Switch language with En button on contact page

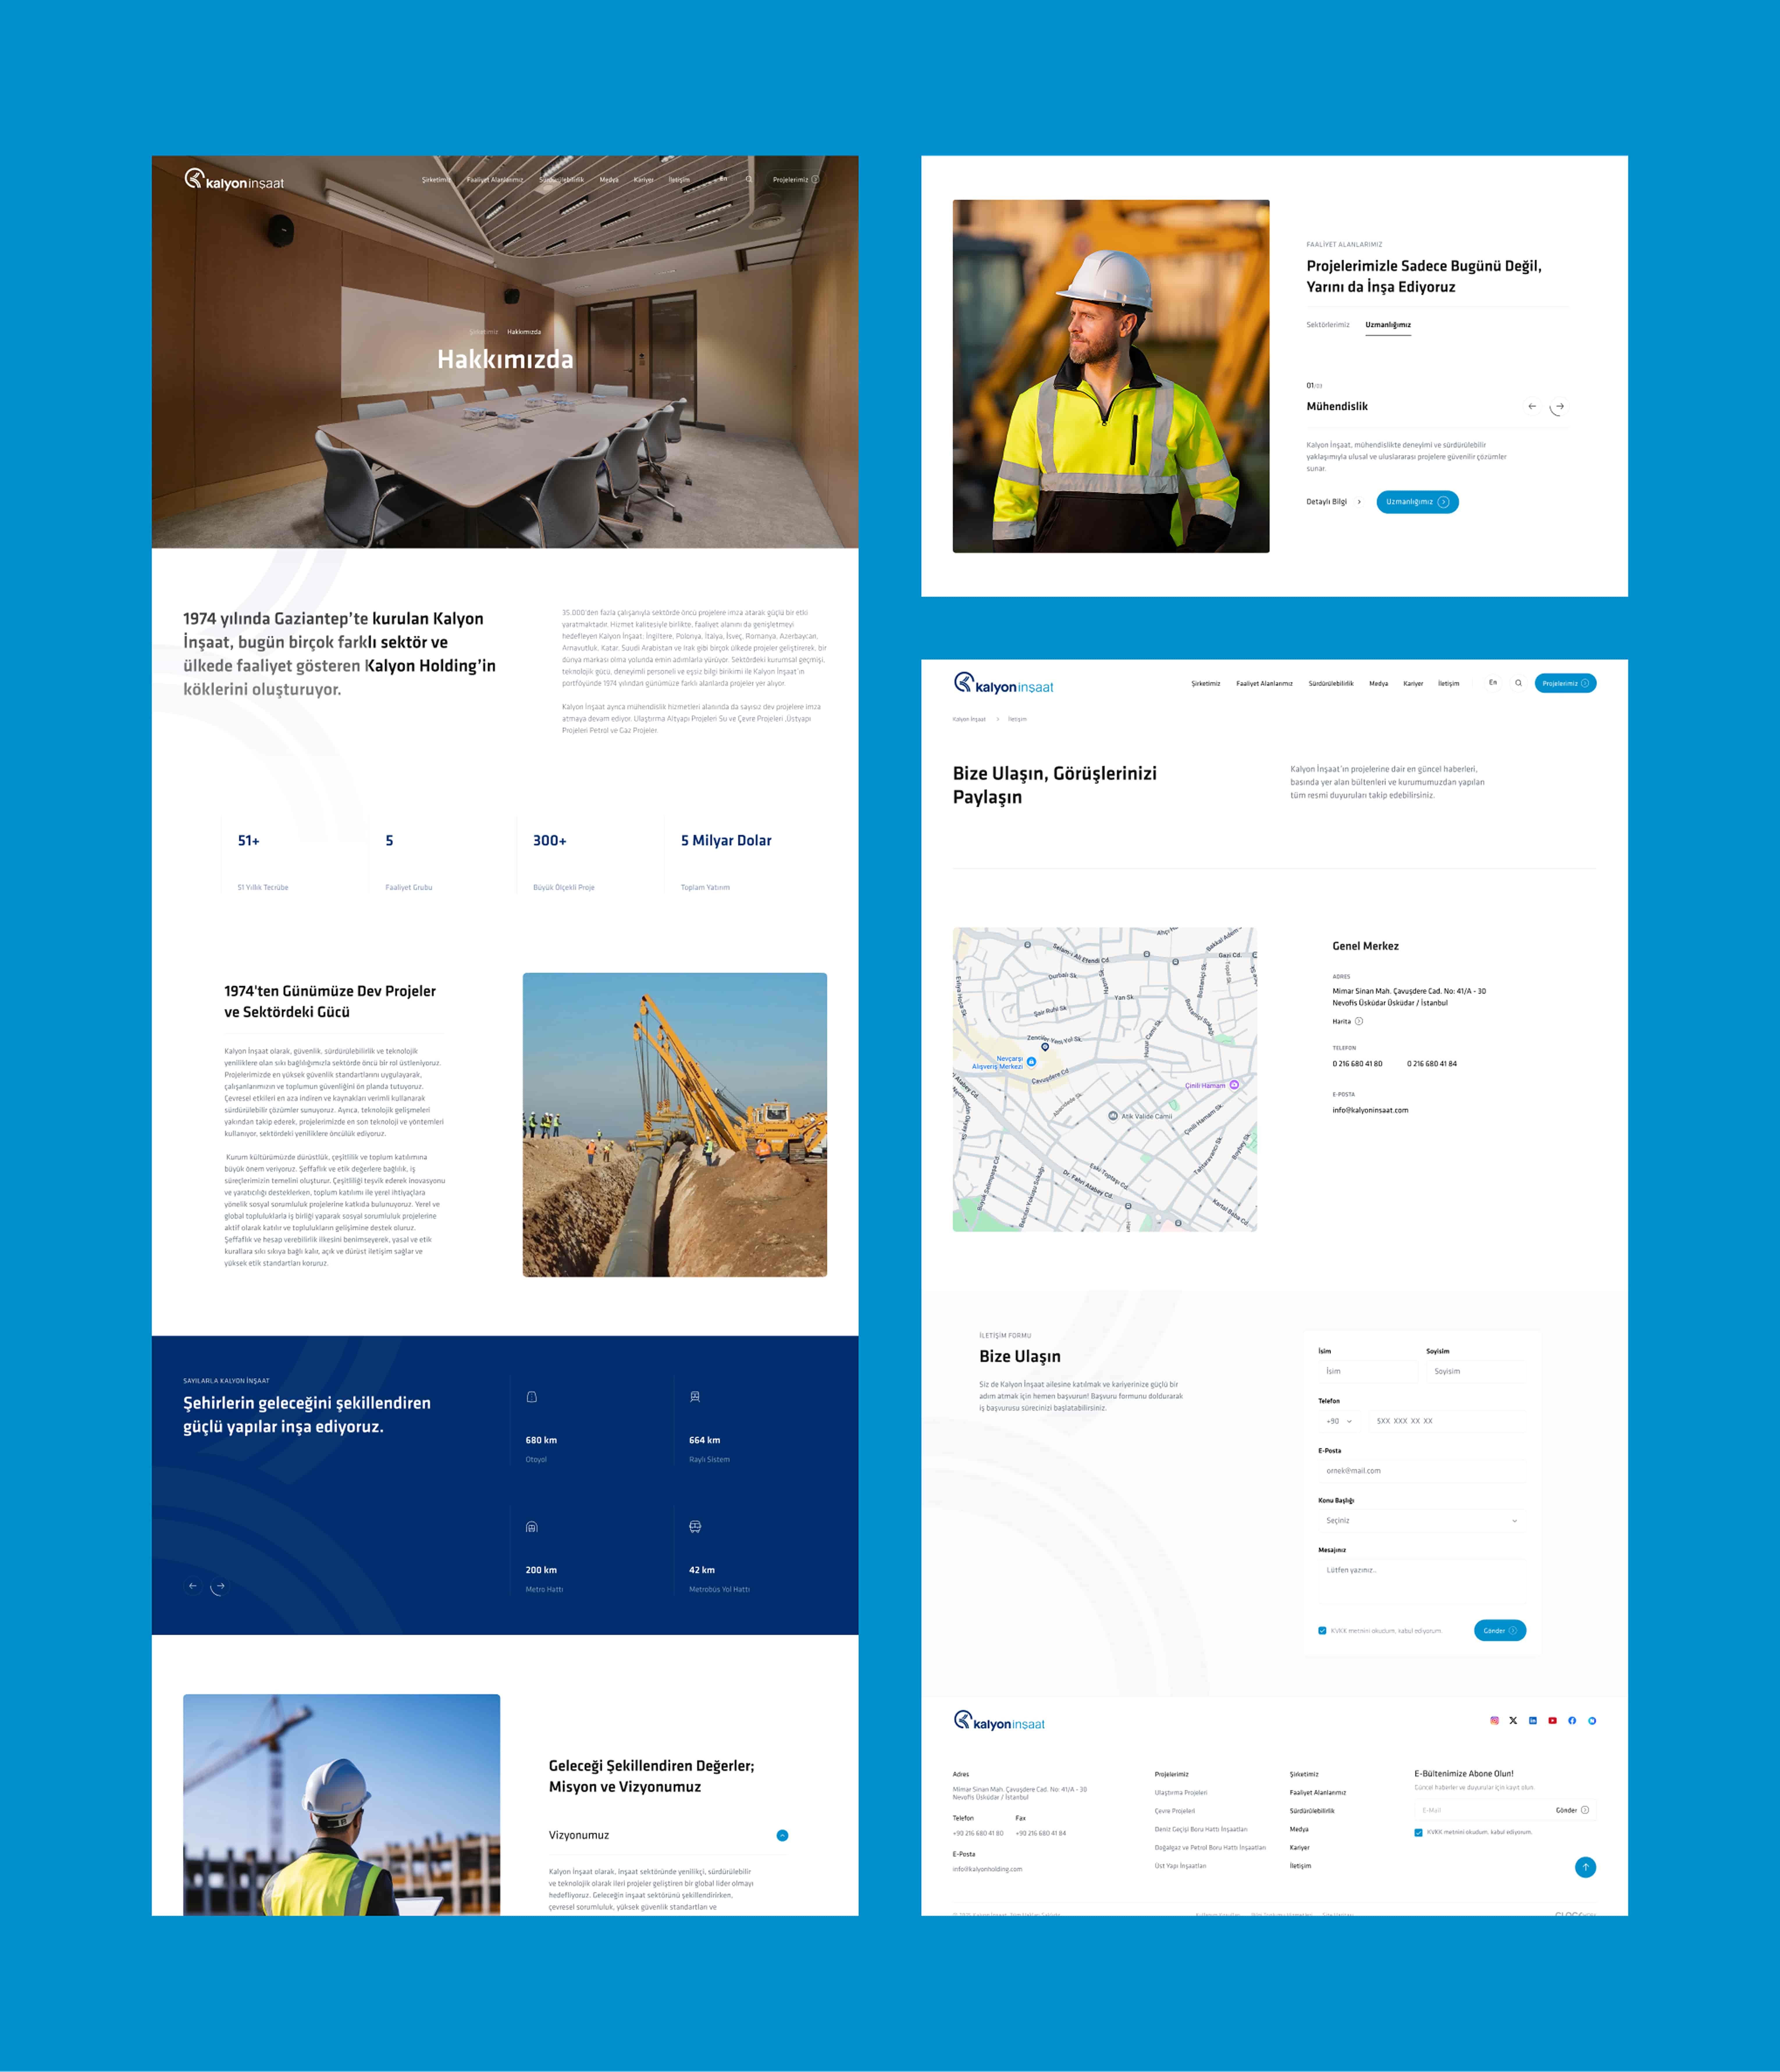[x=1493, y=683]
